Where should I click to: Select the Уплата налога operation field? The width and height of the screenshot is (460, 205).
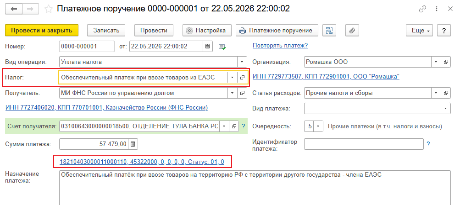[x=148, y=62]
